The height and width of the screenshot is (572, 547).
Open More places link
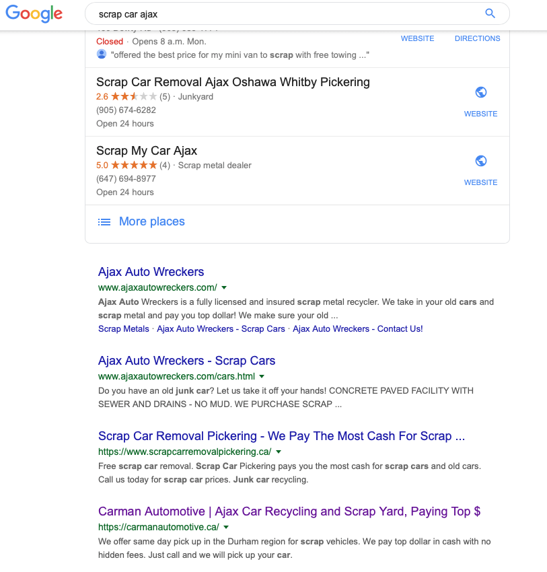pyautogui.click(x=151, y=221)
